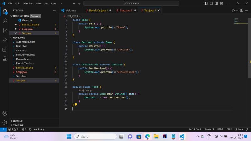Open Source Control view
Screen dimensions: 251x141
5,30
